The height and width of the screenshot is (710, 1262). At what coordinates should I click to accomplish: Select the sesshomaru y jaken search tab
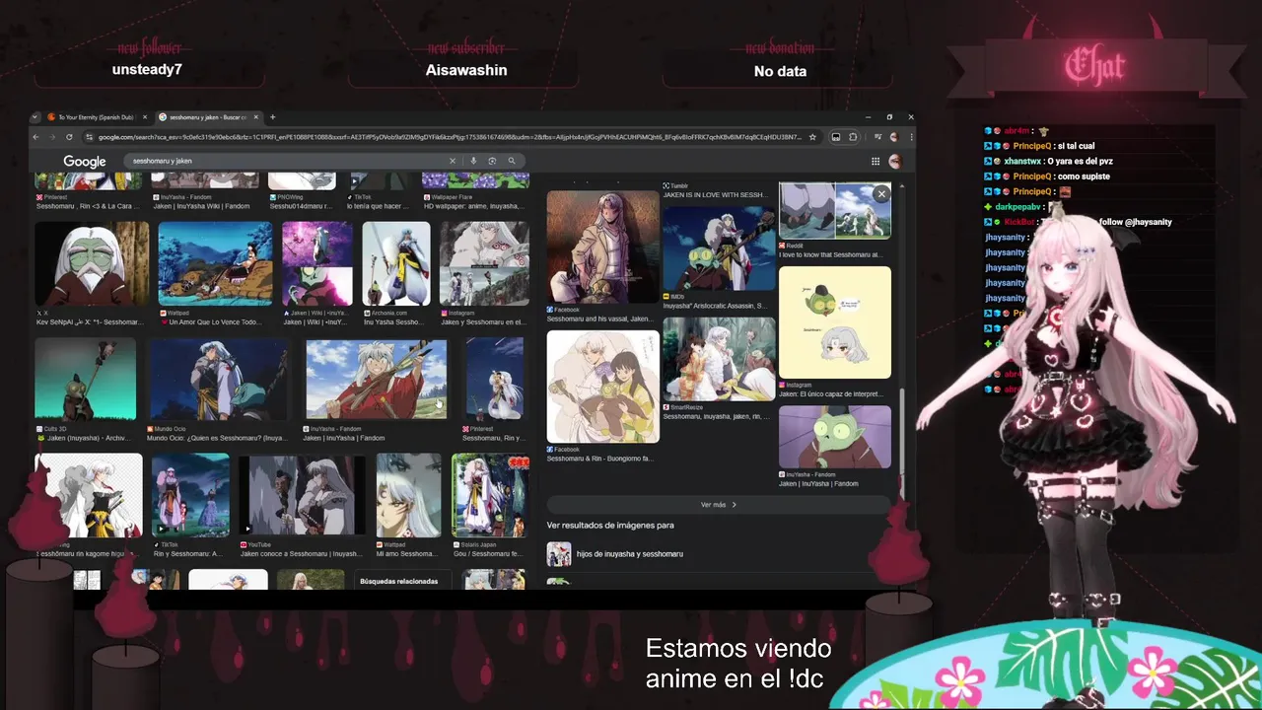pyautogui.click(x=207, y=117)
